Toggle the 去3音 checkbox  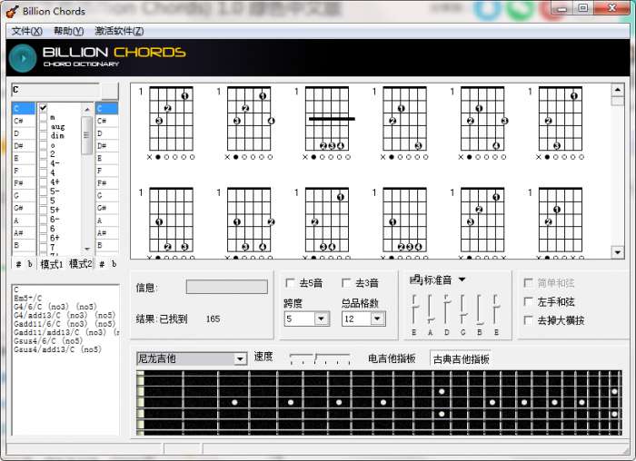tap(346, 283)
